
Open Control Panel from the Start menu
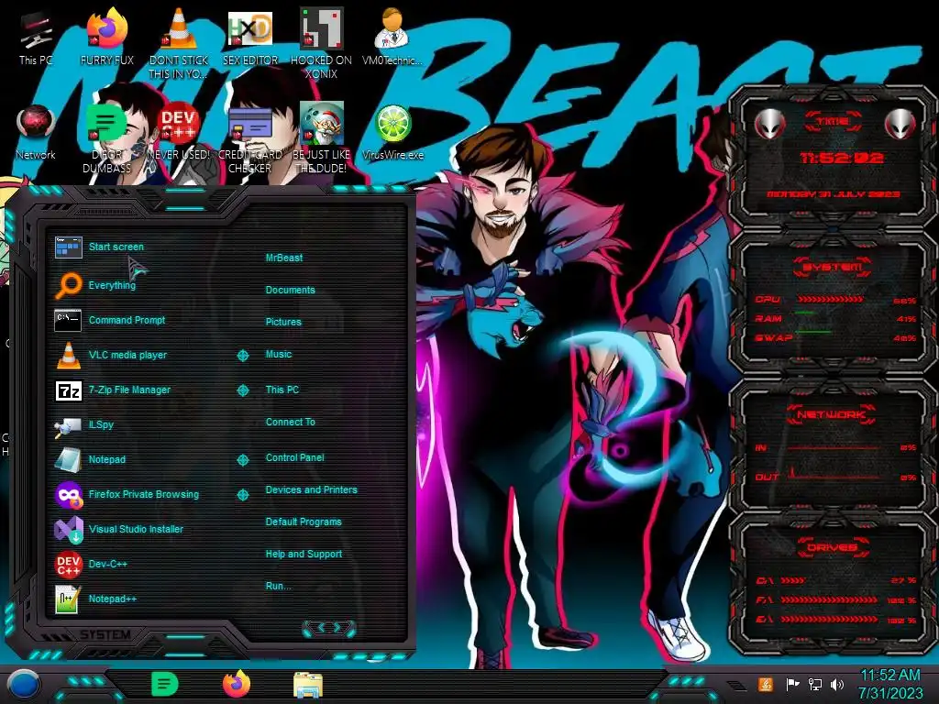[x=294, y=457]
